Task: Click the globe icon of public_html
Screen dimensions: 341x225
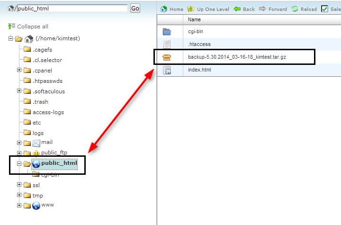Action: 36,164
